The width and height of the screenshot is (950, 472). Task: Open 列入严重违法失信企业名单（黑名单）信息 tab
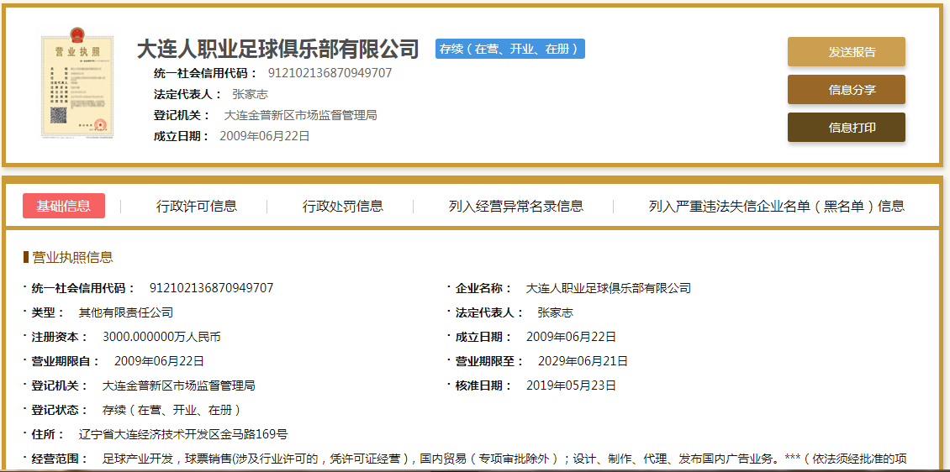[776, 206]
